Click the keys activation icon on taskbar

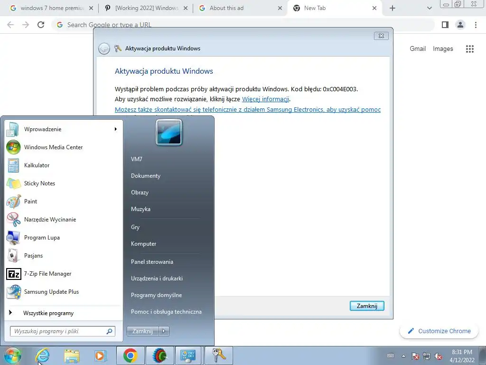coord(218,355)
